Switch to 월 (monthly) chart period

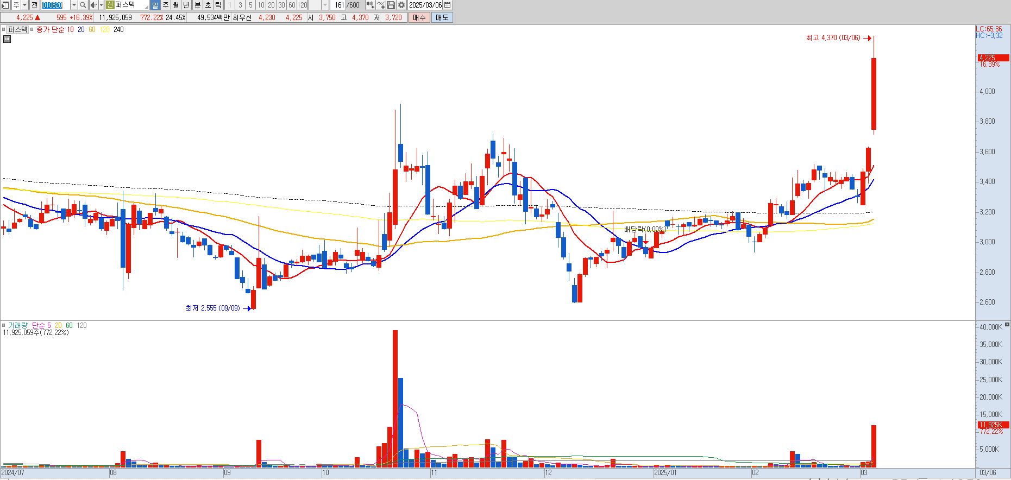(x=175, y=5)
